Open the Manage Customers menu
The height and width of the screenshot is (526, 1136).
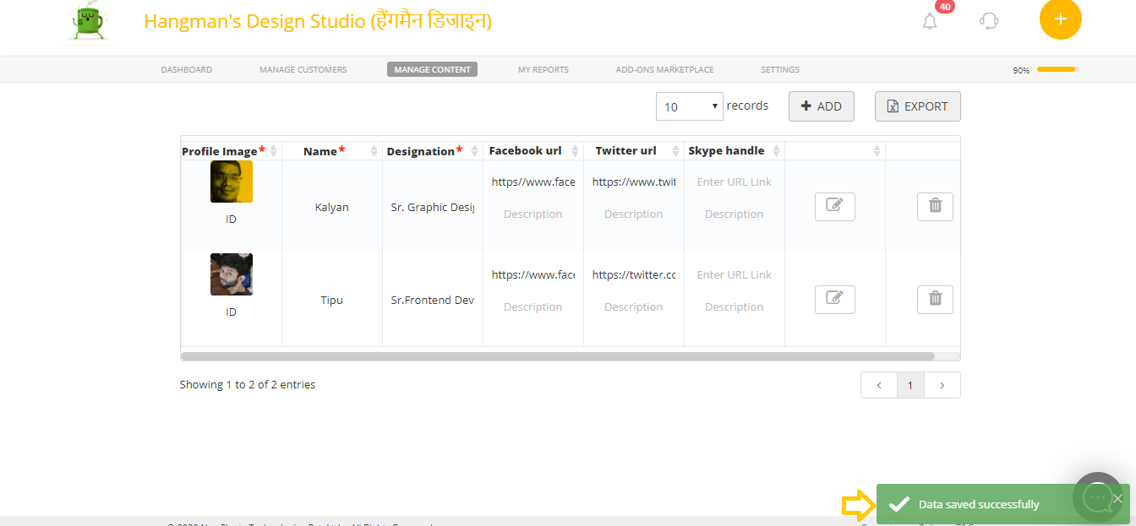click(303, 69)
